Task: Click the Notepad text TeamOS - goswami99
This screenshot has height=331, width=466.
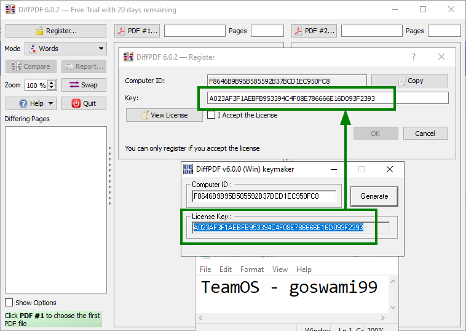Action: coord(289,287)
